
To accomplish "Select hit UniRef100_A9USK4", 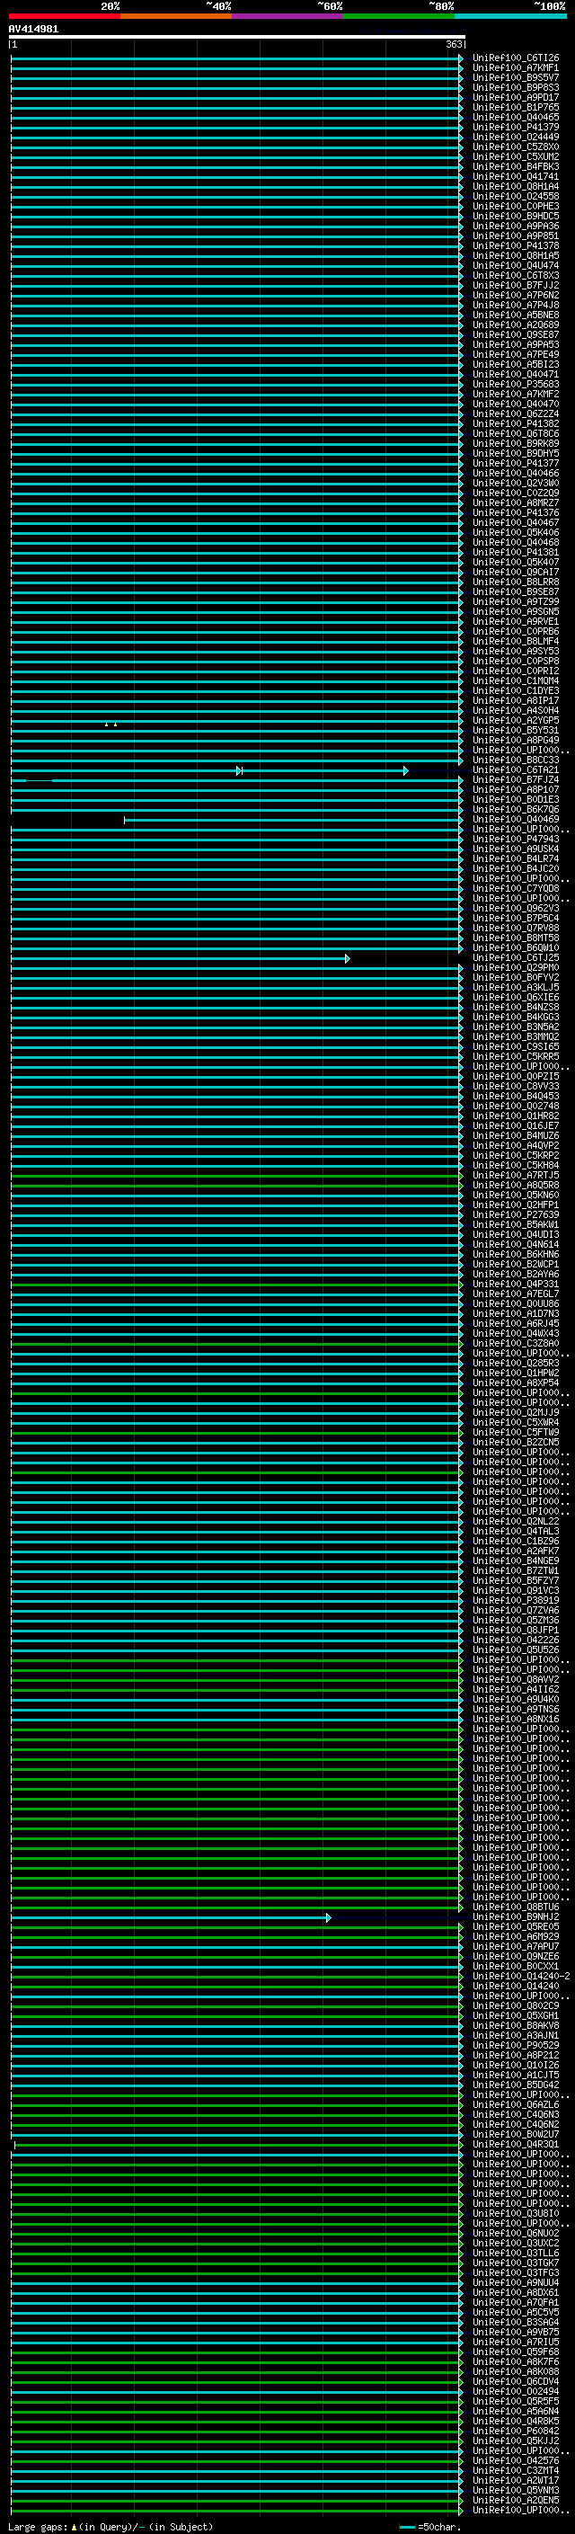I will 515,849.
